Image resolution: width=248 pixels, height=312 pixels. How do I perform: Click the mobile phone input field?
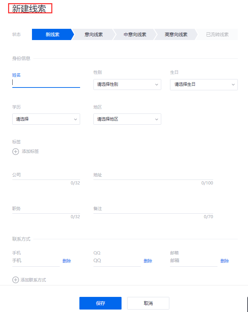(x=36, y=261)
